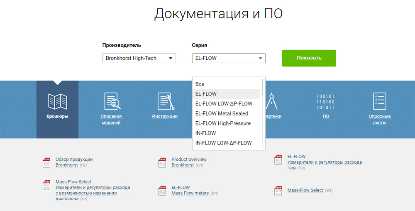This screenshot has width=415, height=211.
Task: Click the Опросные листы checklist icon
Action: (x=380, y=101)
